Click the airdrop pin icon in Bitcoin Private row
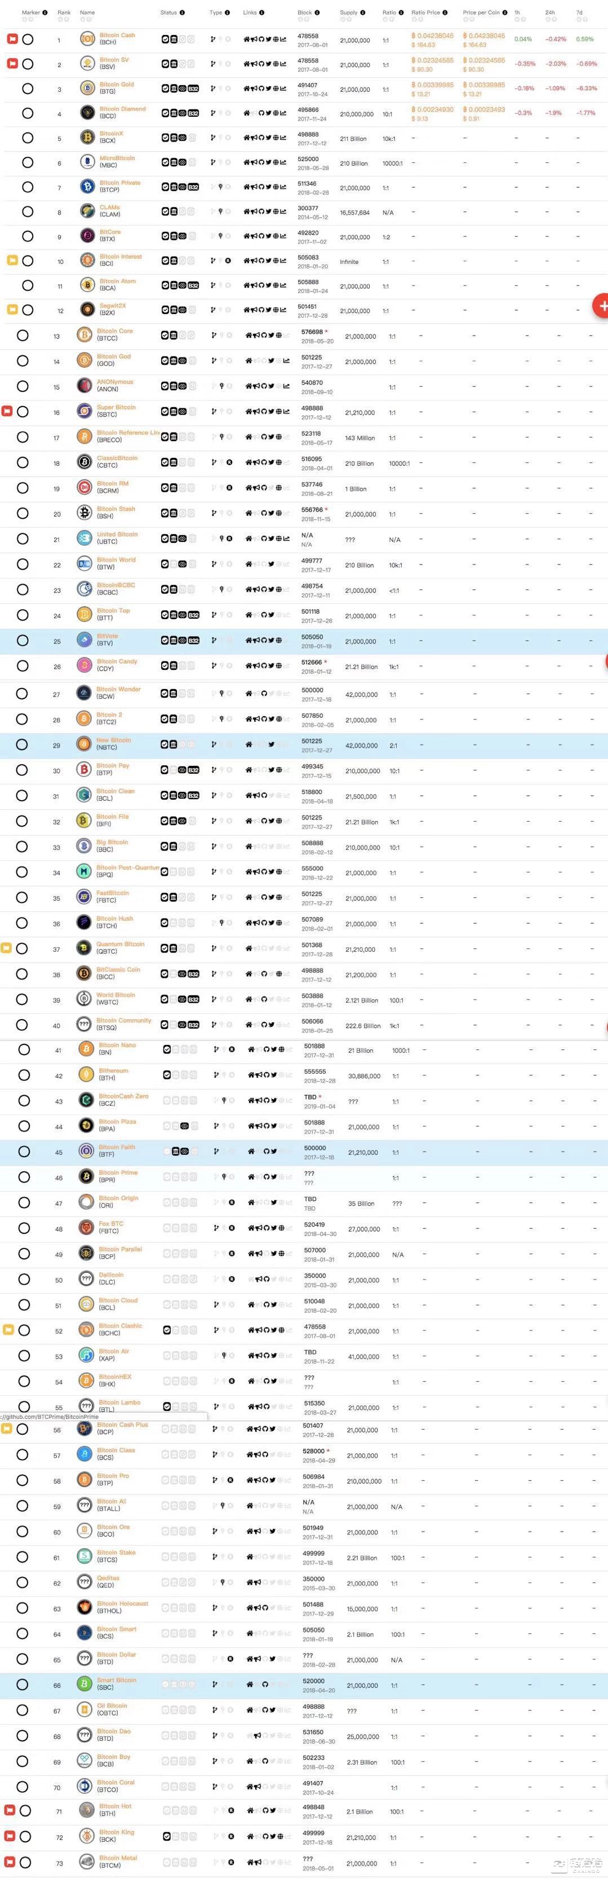 tap(221, 187)
